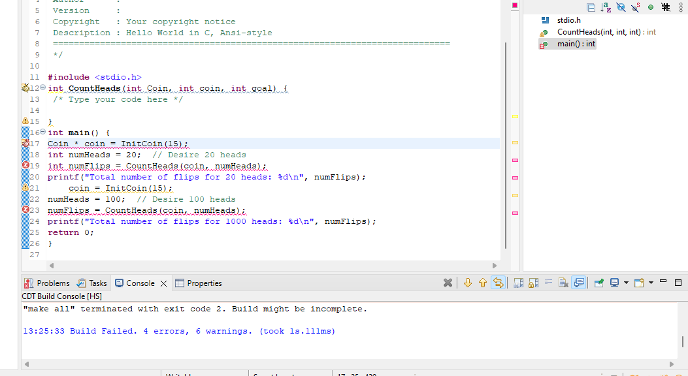Click line number 27 in the gutter
This screenshot has width=688, height=376.
click(x=35, y=255)
